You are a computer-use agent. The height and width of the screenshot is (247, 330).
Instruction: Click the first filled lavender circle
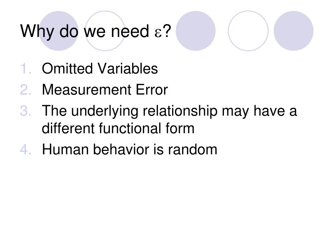[x=59, y=31]
